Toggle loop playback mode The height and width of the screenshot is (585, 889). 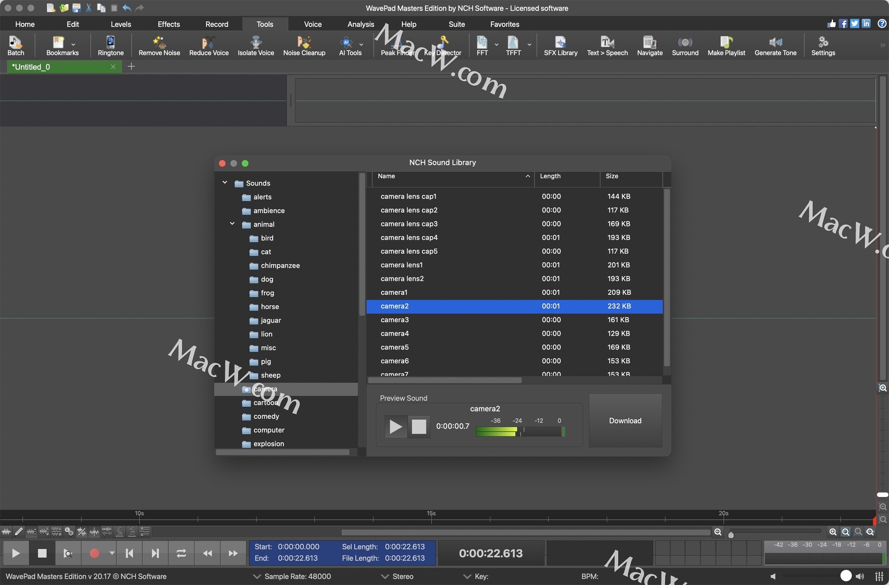click(x=181, y=553)
